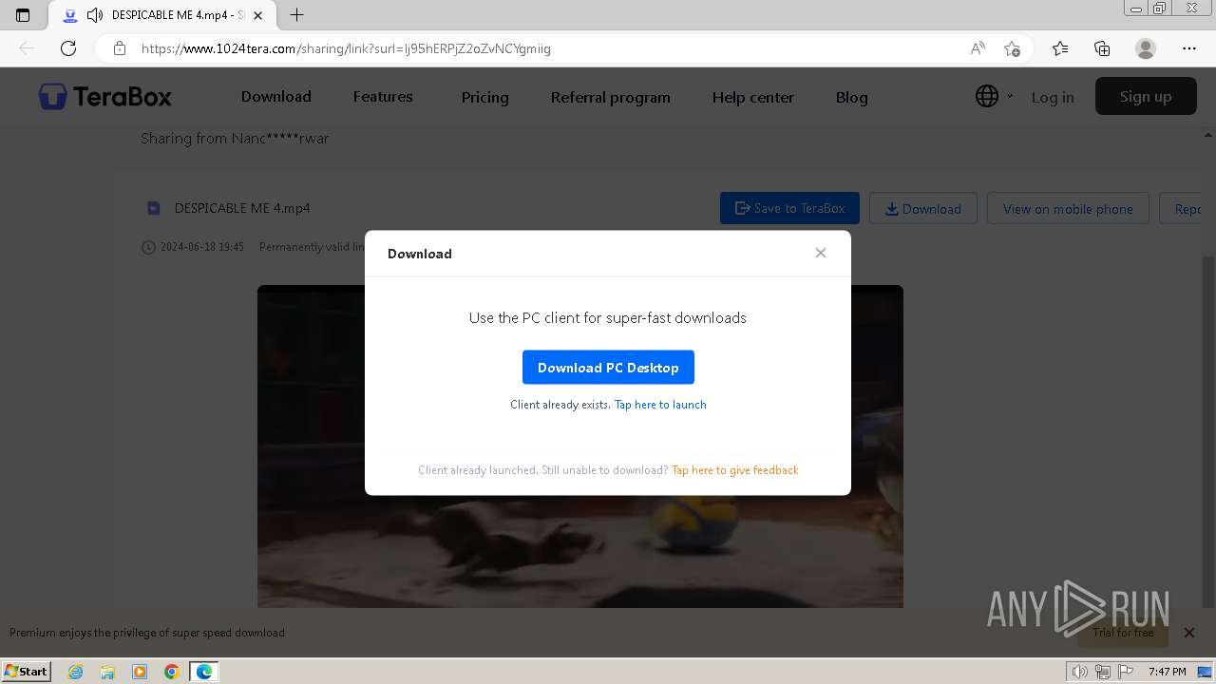
Task: Launch Chrome from the taskbar
Action: pyautogui.click(x=171, y=672)
